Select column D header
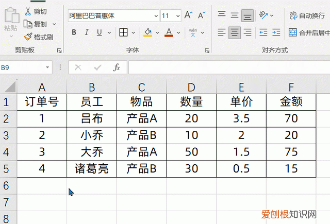Image resolution: width=330 pixels, height=224 pixels. click(x=191, y=87)
